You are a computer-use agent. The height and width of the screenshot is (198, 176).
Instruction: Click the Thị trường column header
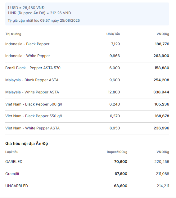[x=13, y=34]
